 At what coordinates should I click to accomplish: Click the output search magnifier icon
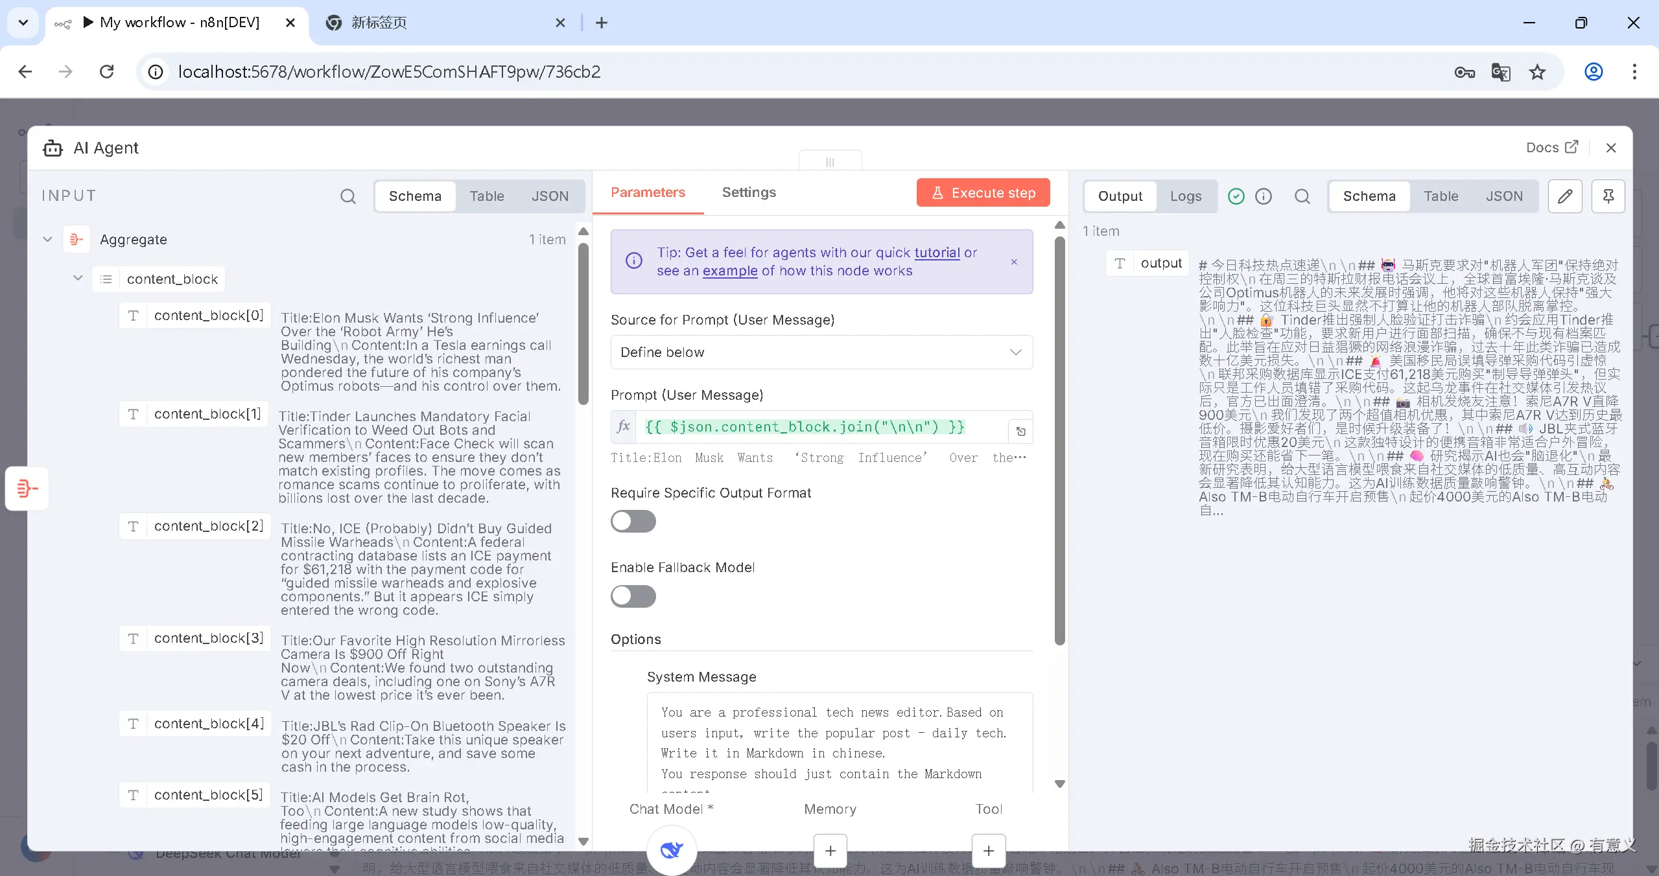[1302, 196]
